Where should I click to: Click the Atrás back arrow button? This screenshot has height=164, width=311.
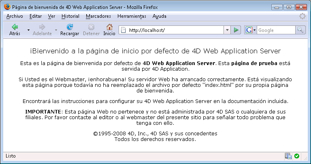coord(15,29)
